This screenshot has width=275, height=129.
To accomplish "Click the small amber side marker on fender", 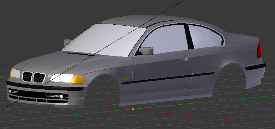I will coord(127,79).
